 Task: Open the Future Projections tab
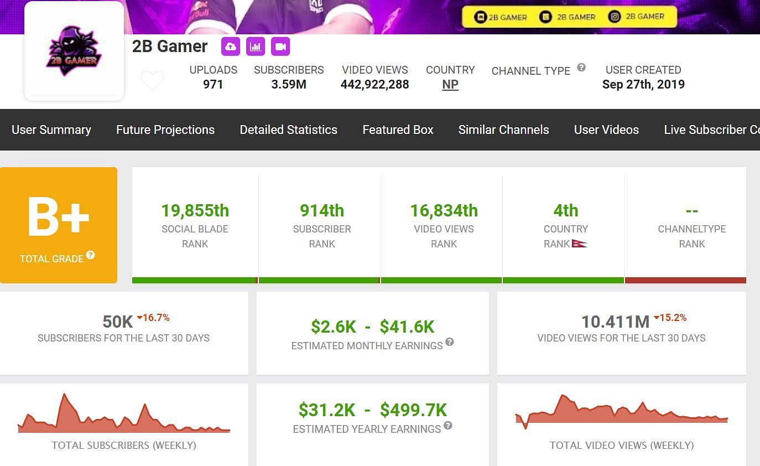(165, 130)
